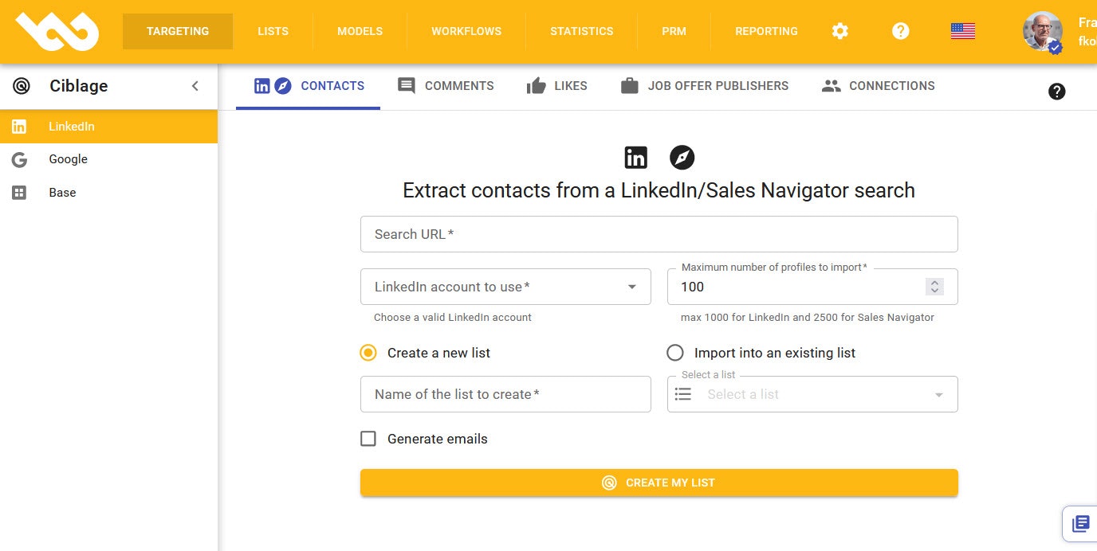
Task: Open the documentation icon at bottom right
Action: pos(1081,523)
